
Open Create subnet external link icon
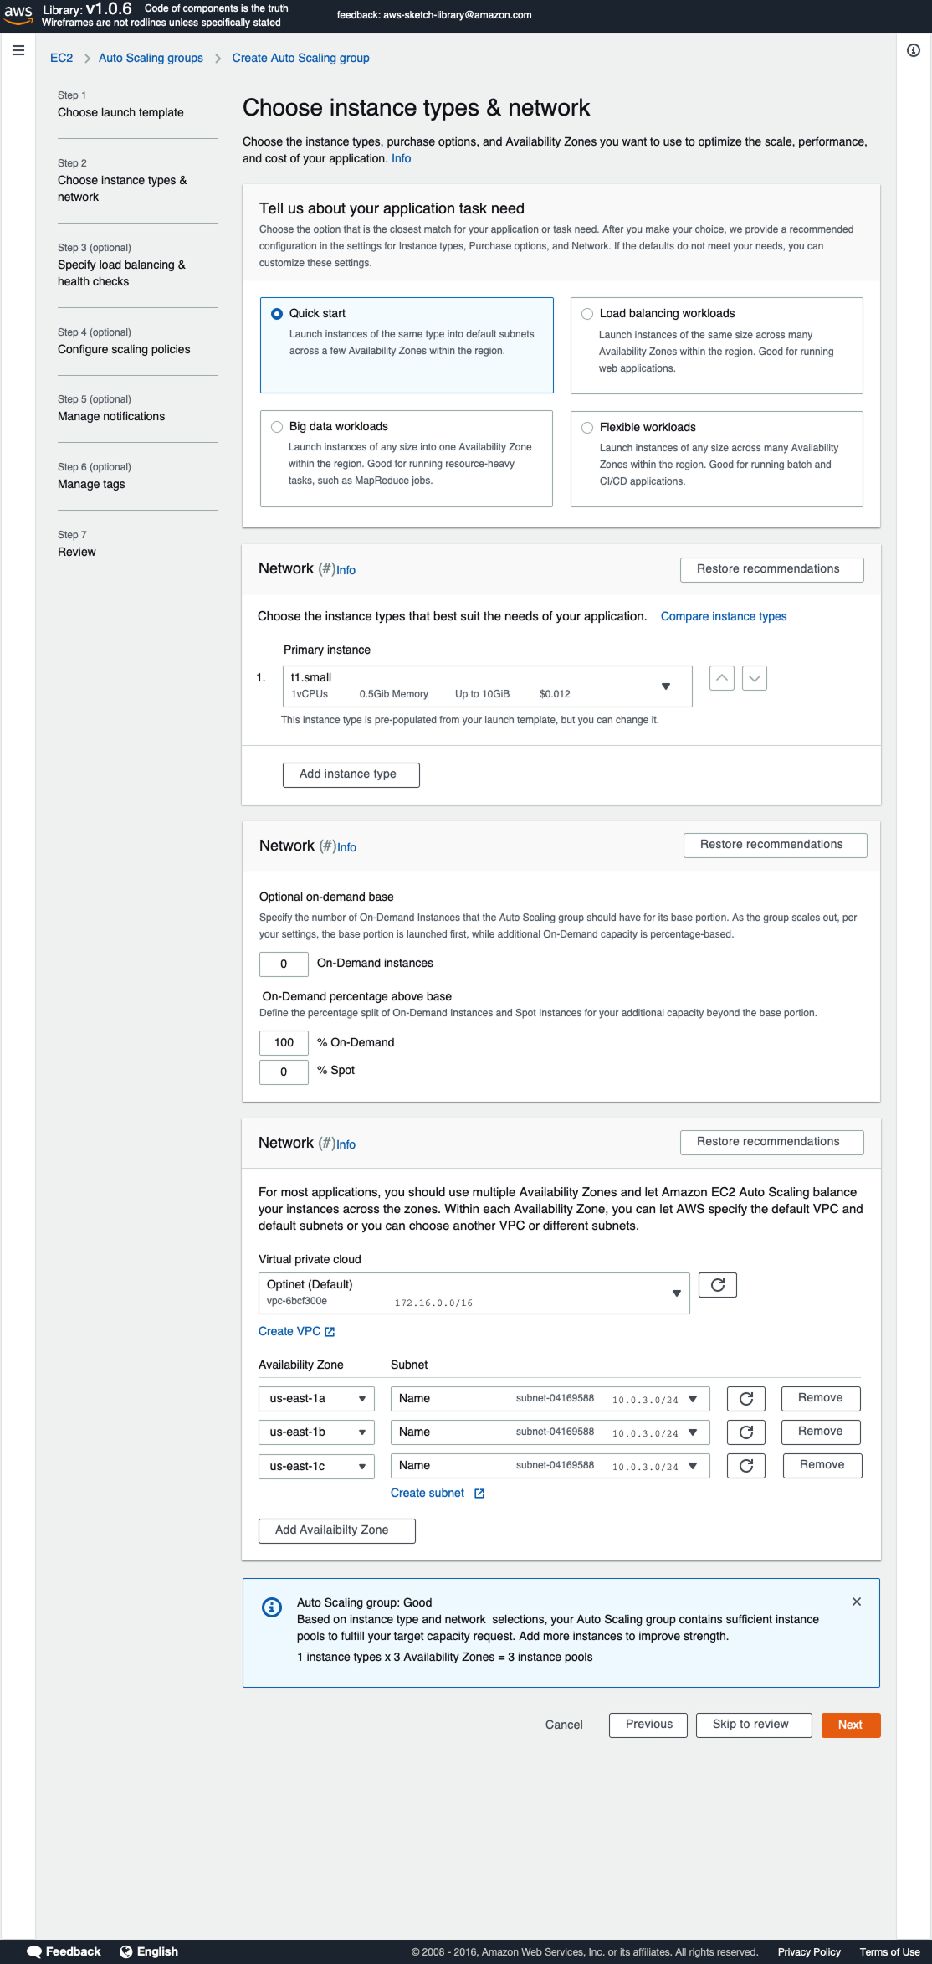(x=479, y=1494)
